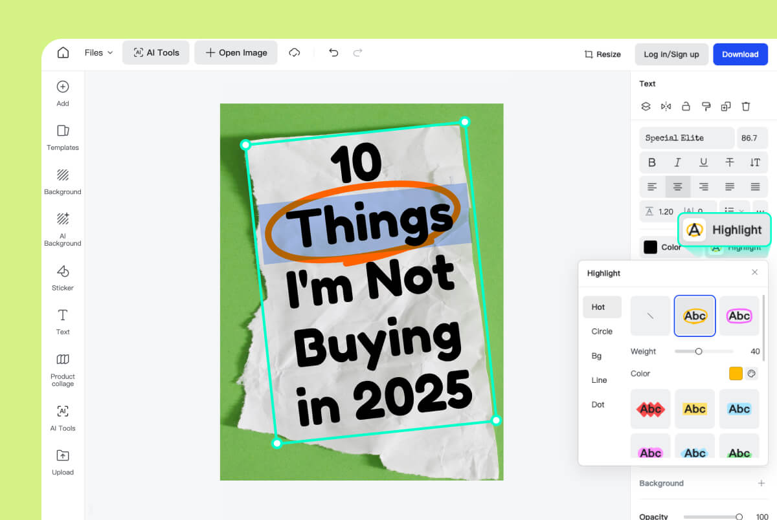Viewport: 777px width, 520px height.
Task: Open the Sticker tool
Action: tap(63, 278)
